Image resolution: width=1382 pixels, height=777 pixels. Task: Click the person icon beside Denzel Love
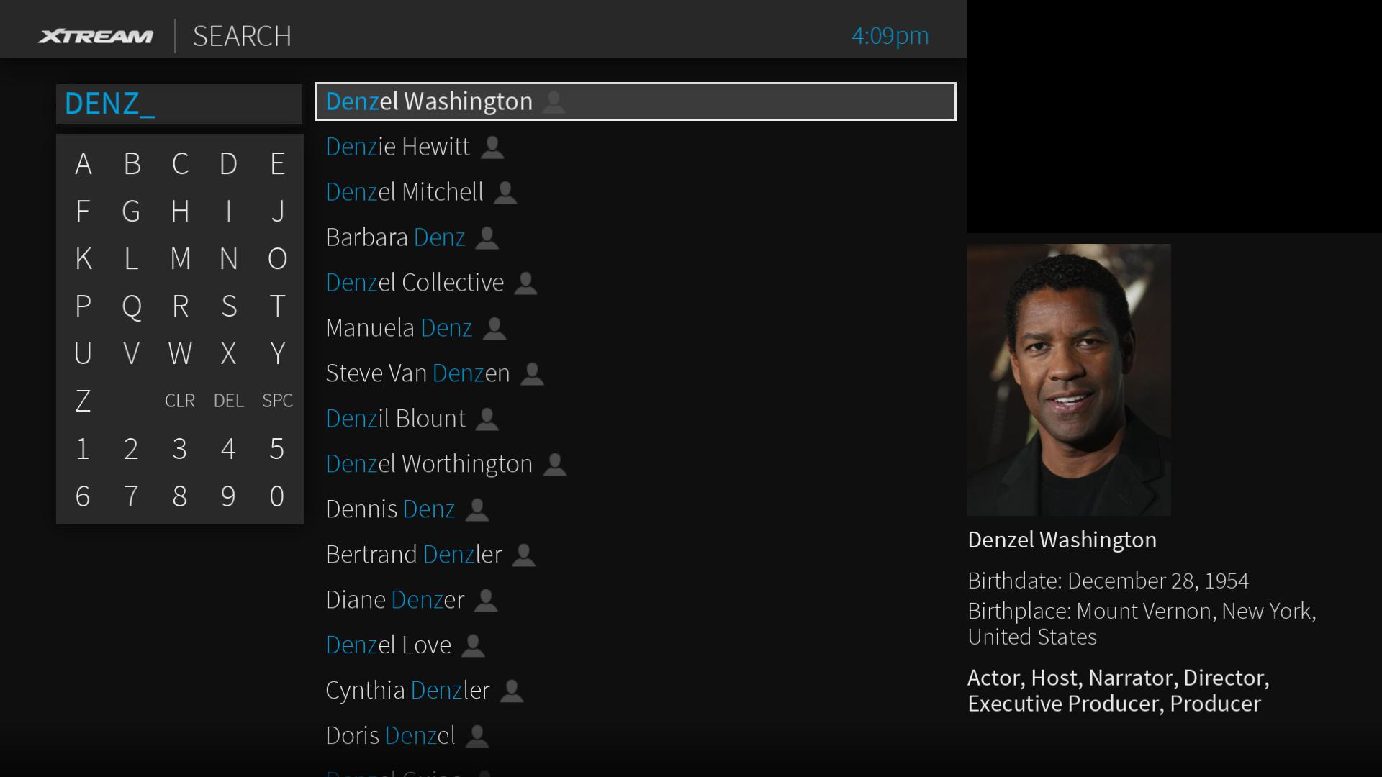pyautogui.click(x=473, y=646)
